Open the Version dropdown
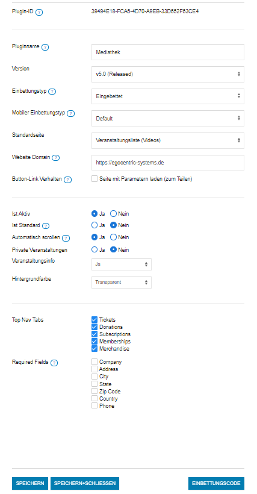The width and height of the screenshot is (257, 494). (168, 74)
